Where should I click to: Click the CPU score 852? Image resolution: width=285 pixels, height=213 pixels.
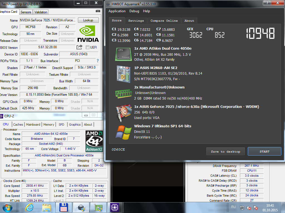coord(220,35)
